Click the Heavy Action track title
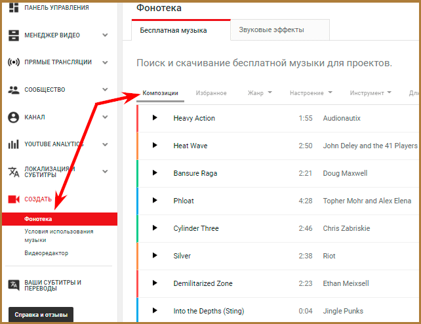Screen dimensions: 421x324 (194, 118)
